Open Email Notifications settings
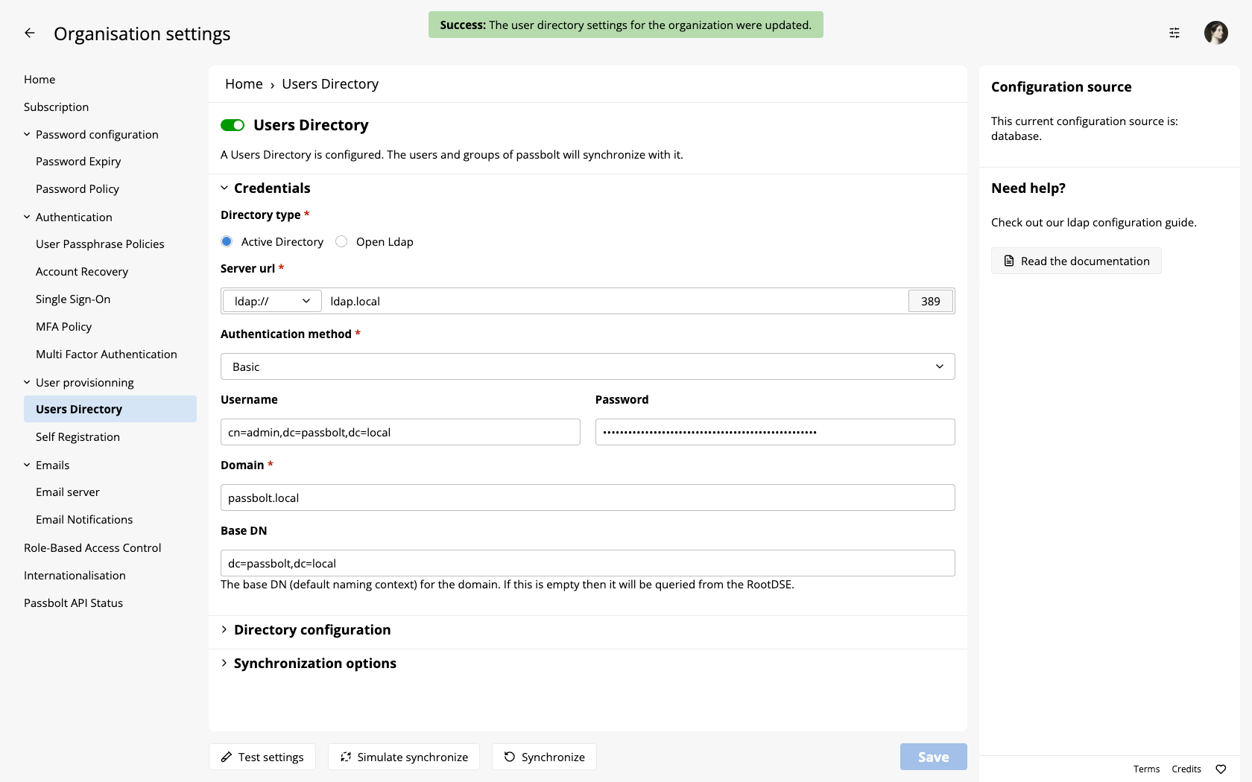This screenshot has height=782, width=1252. [84, 520]
